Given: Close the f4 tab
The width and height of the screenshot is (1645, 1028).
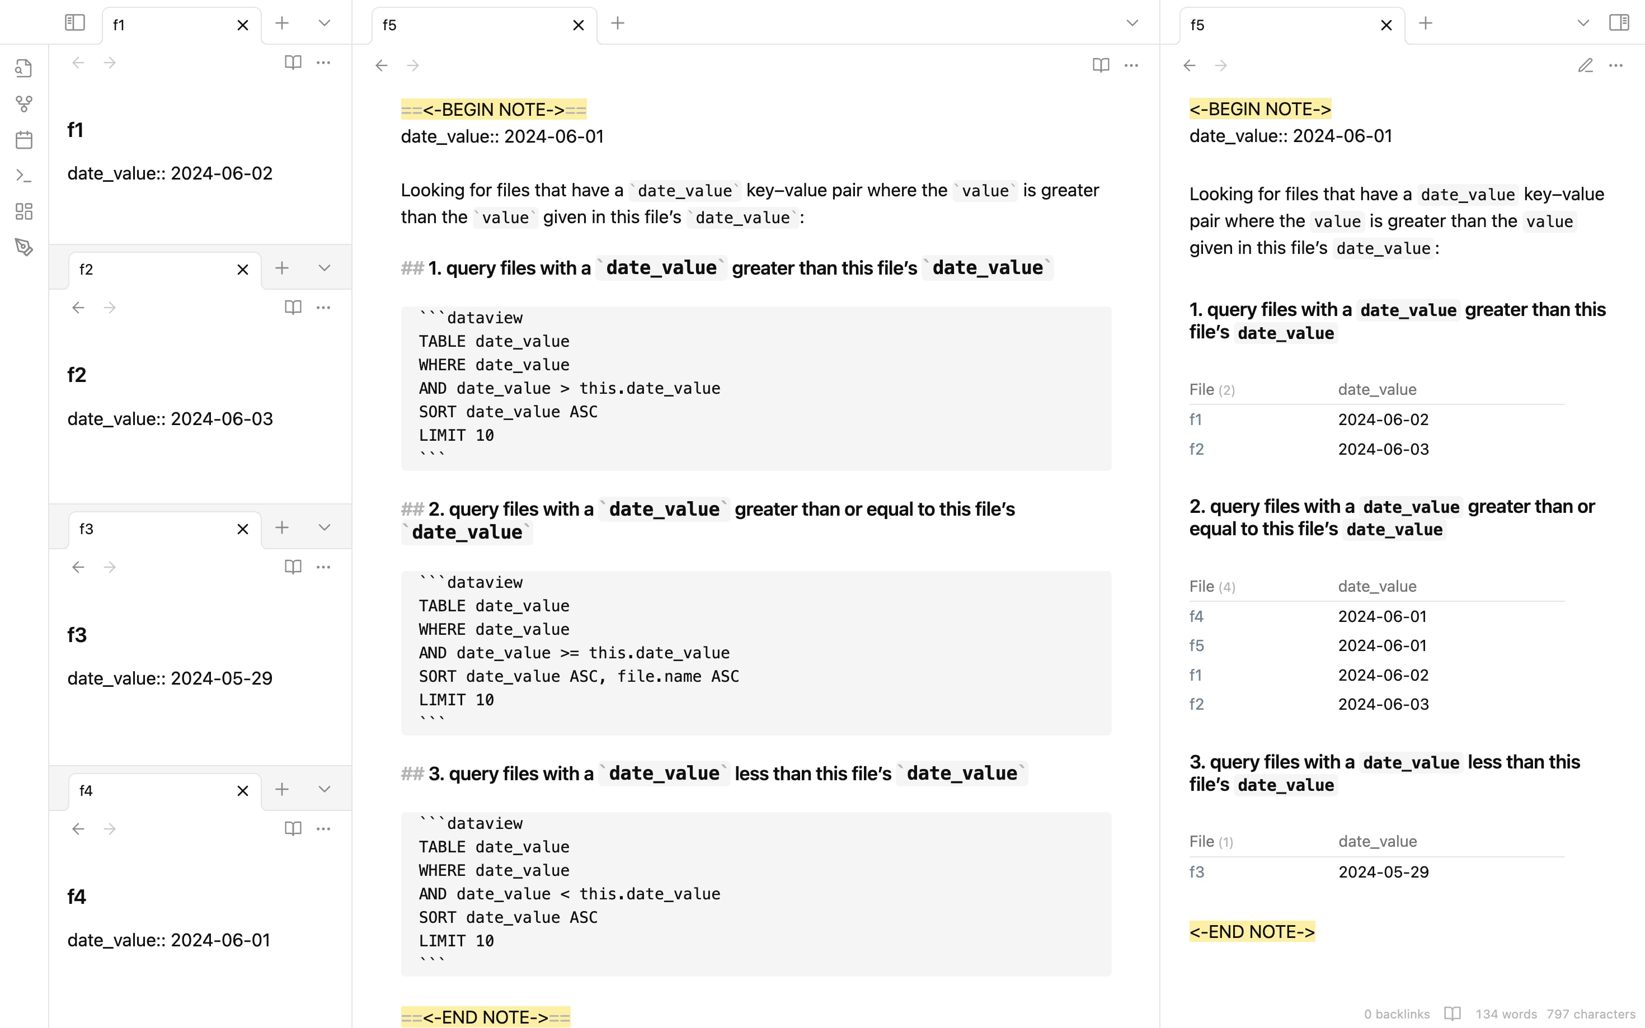Looking at the screenshot, I should (243, 791).
